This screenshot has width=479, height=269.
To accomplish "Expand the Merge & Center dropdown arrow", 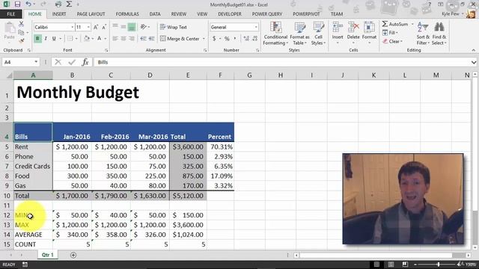I will (x=204, y=39).
